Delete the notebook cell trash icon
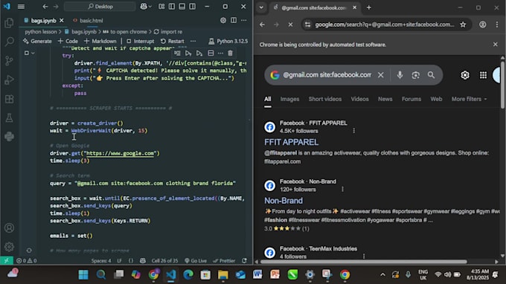 click(x=230, y=54)
